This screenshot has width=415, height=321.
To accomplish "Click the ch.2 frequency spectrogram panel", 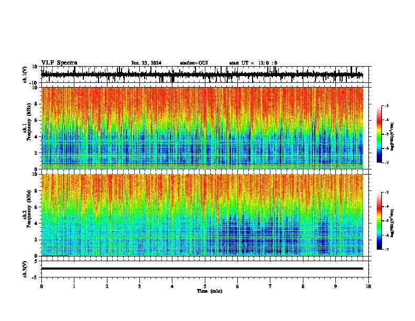I will pos(202,215).
